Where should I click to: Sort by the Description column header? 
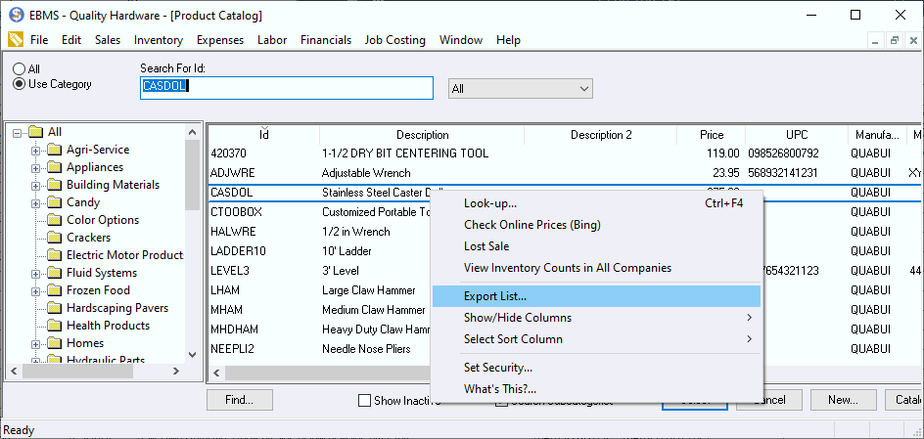422,135
